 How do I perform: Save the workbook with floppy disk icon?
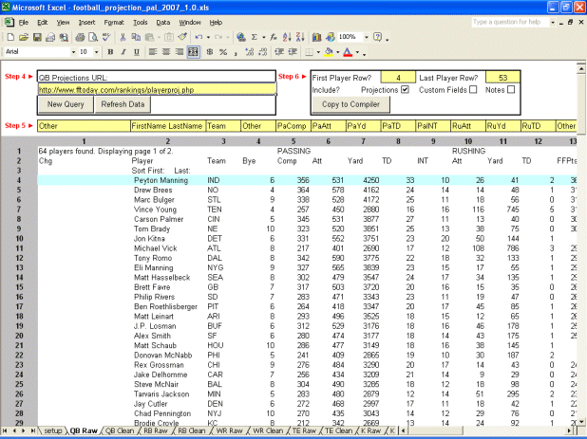pos(37,37)
